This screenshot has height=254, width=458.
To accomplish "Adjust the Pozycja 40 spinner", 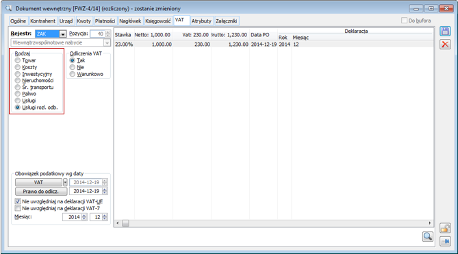I will coord(107,34).
